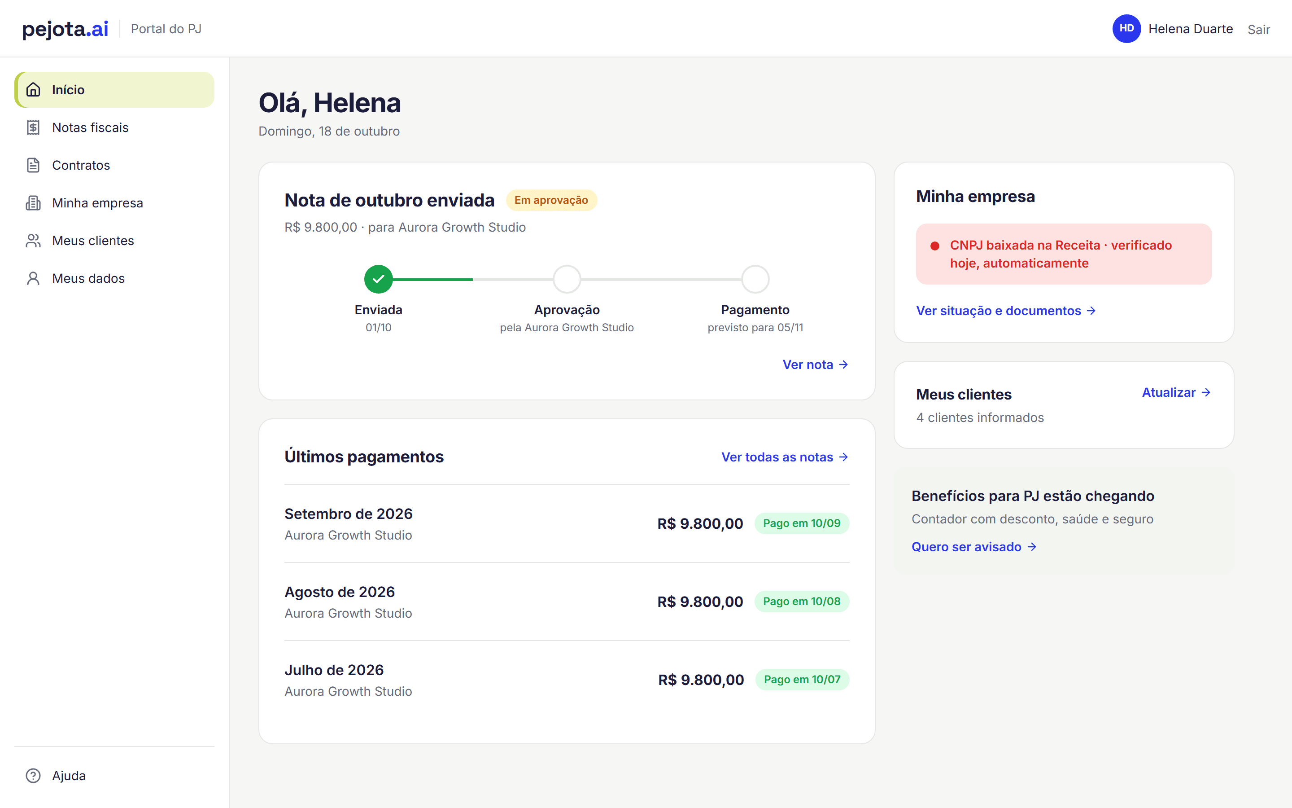
Task: Click the Pago em 10/09 badge
Action: tap(801, 523)
